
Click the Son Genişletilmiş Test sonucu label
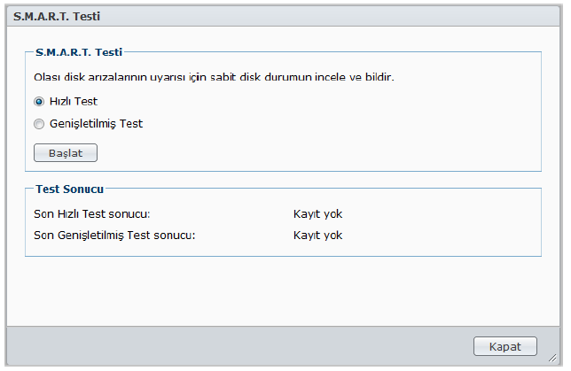point(113,236)
